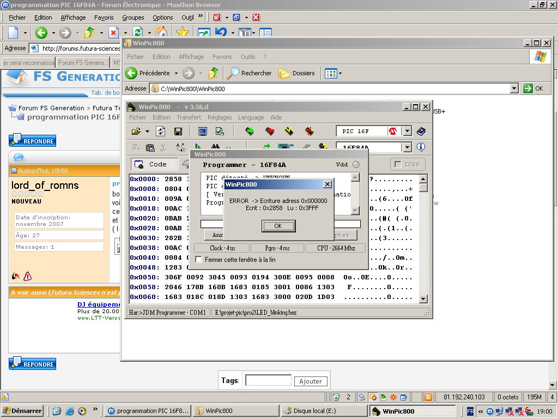The height and width of the screenshot is (419, 558).
Task: Click the read device green chip icon
Action: [x=250, y=131]
